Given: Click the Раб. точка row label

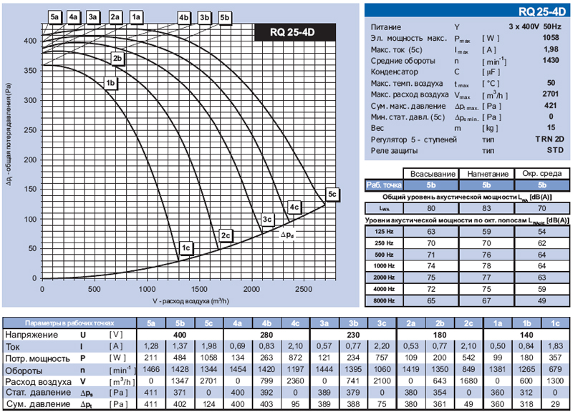Looking at the screenshot, I should (385, 185).
